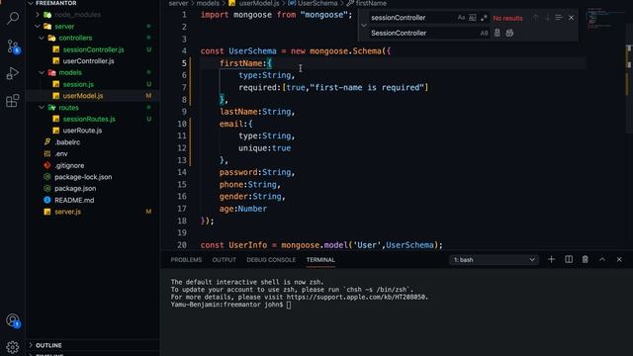Click the Replace All button icon
633x356 pixels.
point(509,33)
